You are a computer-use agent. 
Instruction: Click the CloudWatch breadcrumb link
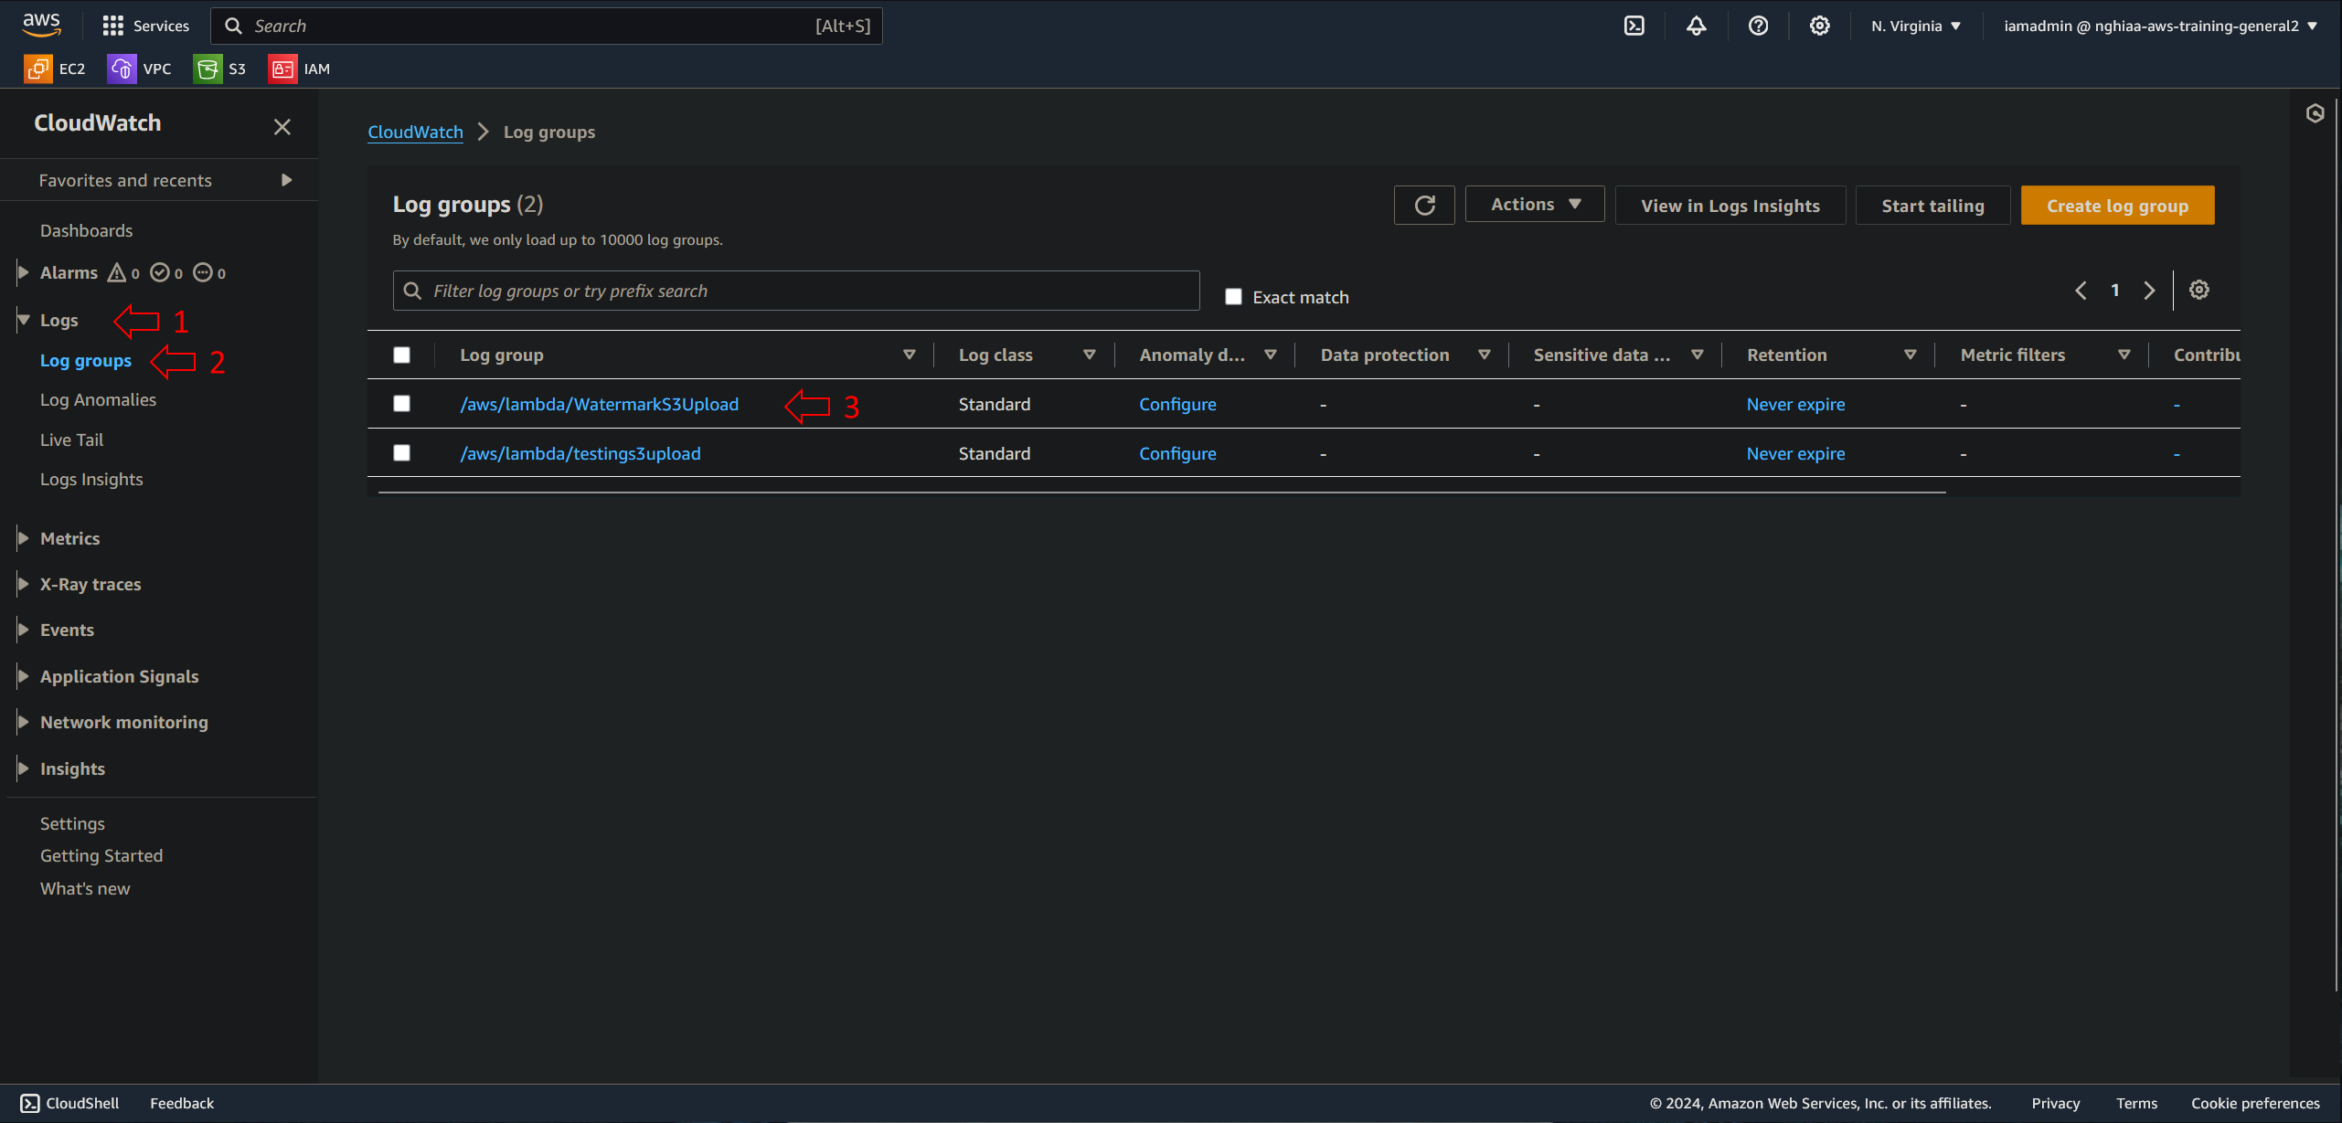[415, 132]
